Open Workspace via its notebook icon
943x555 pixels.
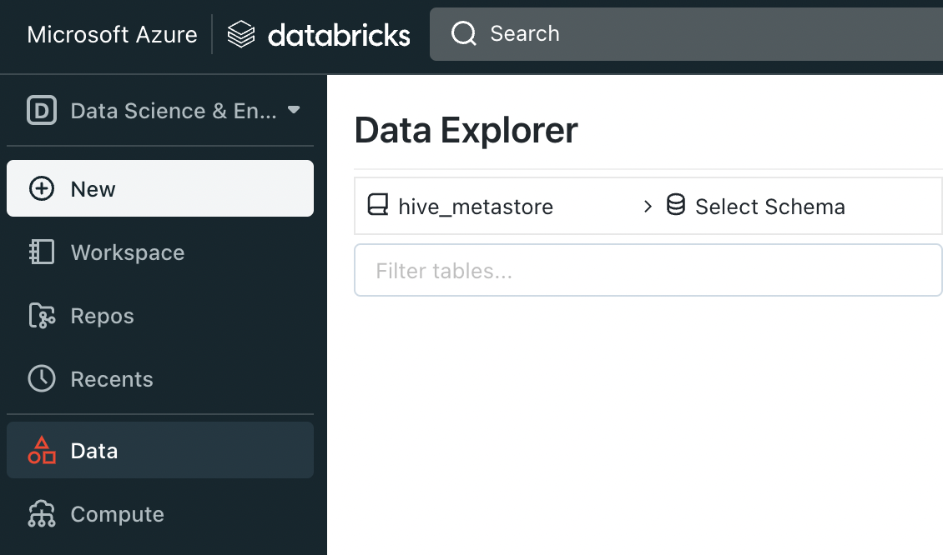click(x=42, y=252)
